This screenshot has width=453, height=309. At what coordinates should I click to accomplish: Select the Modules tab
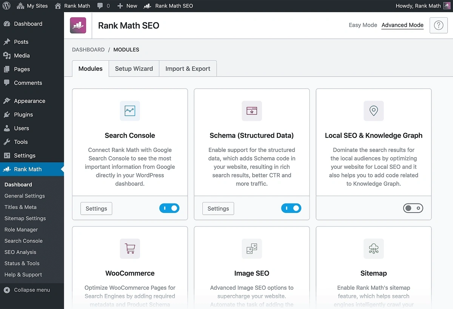(91, 69)
